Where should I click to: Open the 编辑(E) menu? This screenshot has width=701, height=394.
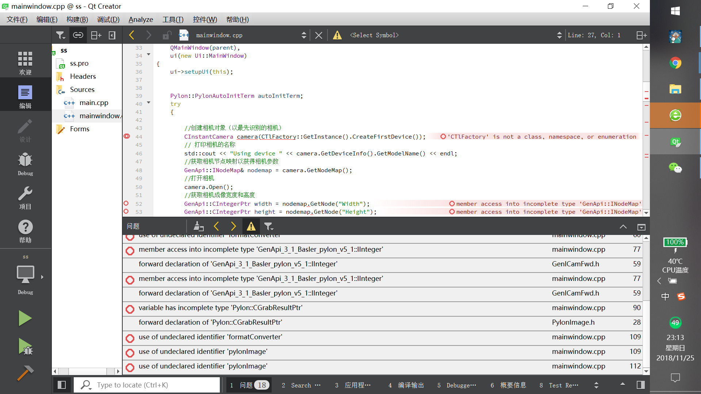[47, 19]
